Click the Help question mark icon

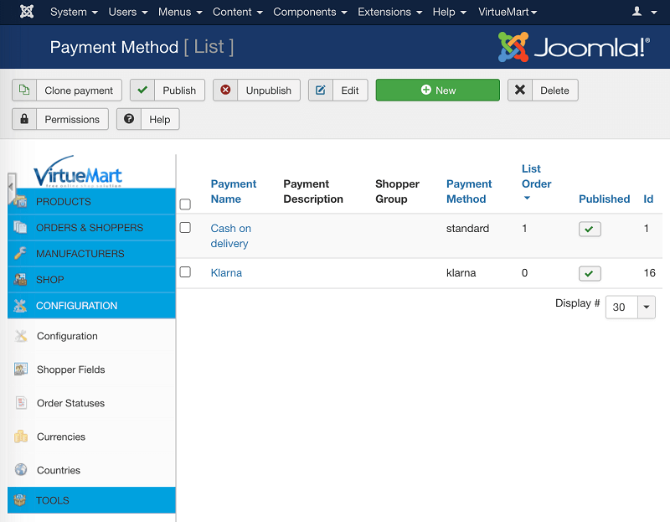[x=129, y=119]
